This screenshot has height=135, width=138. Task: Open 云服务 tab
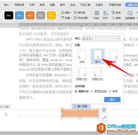pyautogui.click(x=99, y=5)
